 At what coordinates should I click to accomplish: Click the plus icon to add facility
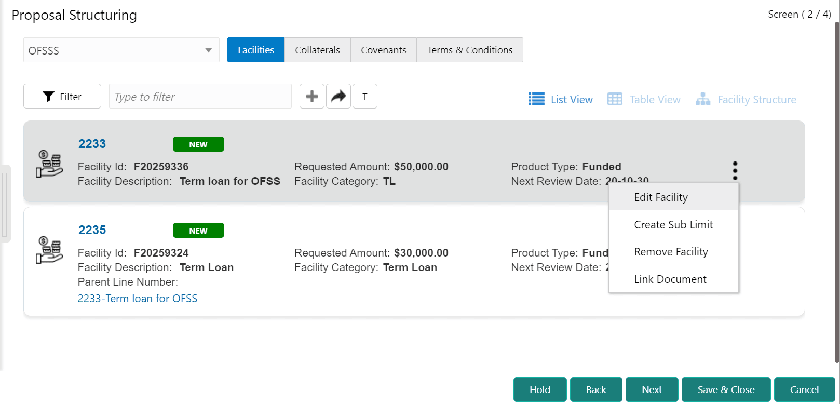(312, 96)
